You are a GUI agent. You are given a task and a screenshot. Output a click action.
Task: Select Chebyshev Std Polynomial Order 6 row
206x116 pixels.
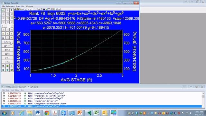pyautogui.click(x=101, y=104)
